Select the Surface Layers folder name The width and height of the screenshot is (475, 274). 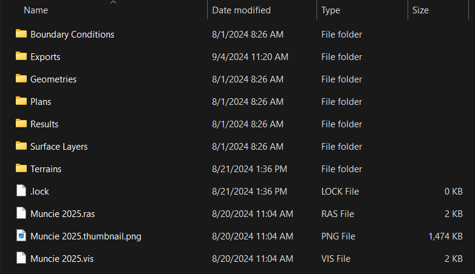59,147
